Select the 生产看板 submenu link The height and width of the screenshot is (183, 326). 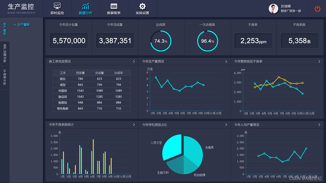(x=24, y=25)
